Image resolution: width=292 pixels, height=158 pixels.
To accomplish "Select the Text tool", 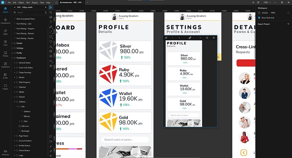I will [x=51, y=22].
